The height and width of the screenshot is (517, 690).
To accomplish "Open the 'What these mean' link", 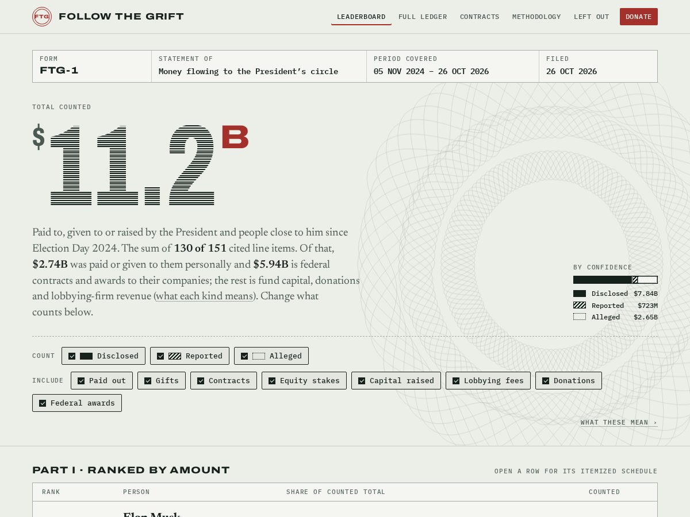I will point(619,422).
